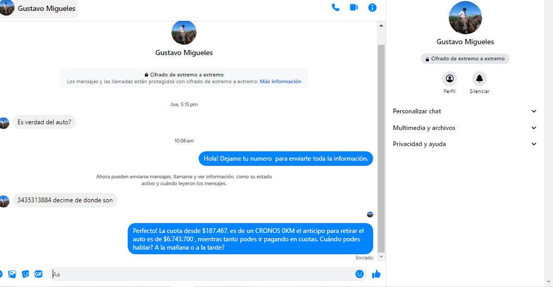Click the chat vertical scrollbar thumb
Image resolution: width=553 pixels, height=287 pixels.
(381, 146)
